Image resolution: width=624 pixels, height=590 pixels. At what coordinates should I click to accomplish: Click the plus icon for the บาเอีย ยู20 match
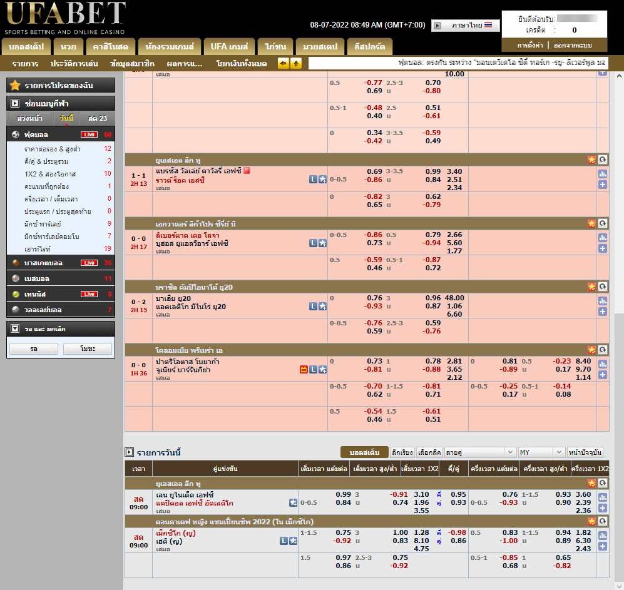(x=603, y=312)
